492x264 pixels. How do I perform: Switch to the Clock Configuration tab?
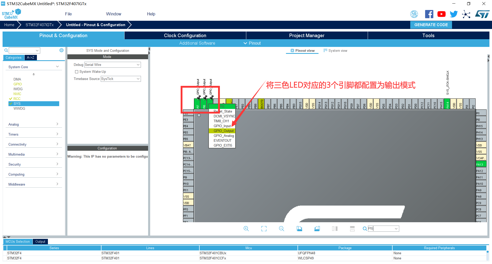point(185,36)
